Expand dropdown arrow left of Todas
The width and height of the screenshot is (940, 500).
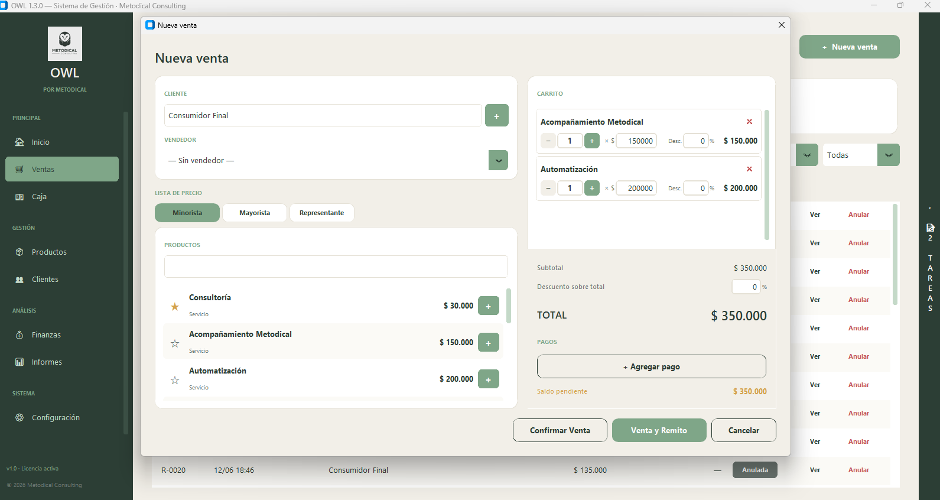coord(807,155)
